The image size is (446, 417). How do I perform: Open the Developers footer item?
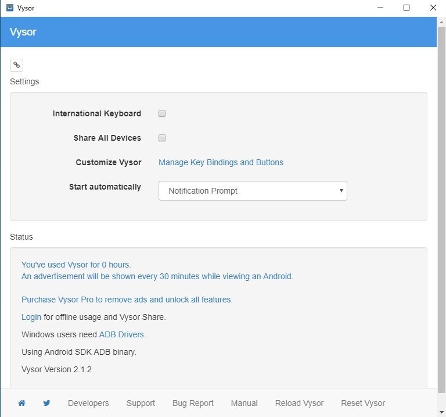pyautogui.click(x=88, y=403)
